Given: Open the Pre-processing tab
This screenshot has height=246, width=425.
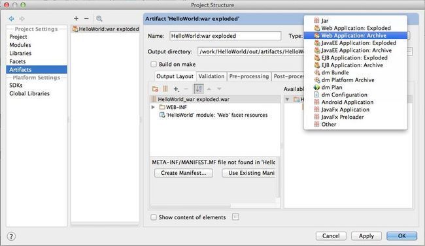Looking at the screenshot, I should pos(249,76).
